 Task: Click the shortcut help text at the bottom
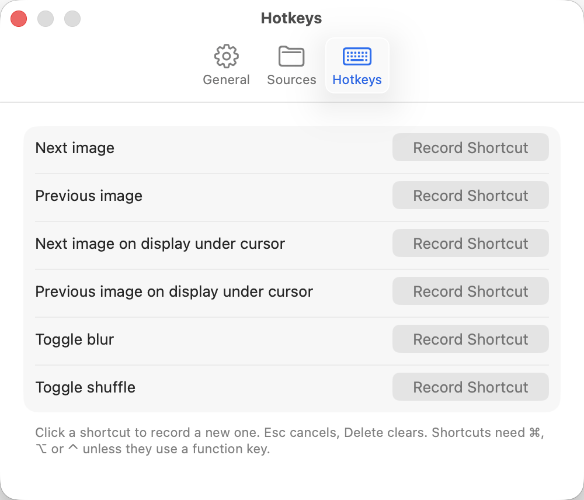290,440
